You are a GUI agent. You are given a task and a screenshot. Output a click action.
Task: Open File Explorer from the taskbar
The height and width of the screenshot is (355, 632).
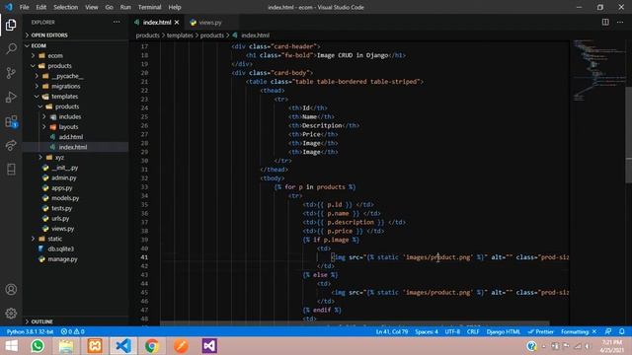pyautogui.click(x=66, y=346)
